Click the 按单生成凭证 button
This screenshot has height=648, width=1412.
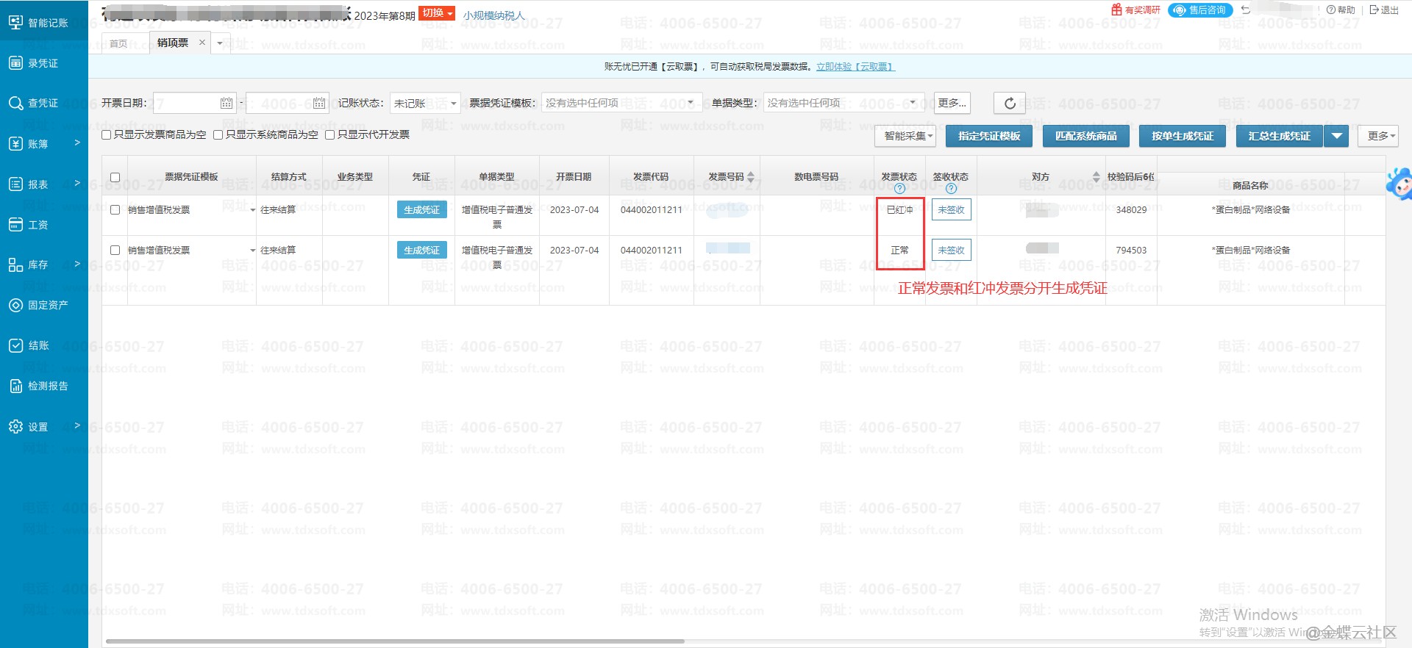[x=1182, y=136]
